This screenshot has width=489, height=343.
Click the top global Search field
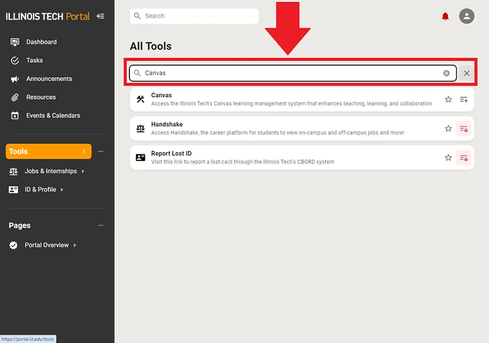point(194,16)
